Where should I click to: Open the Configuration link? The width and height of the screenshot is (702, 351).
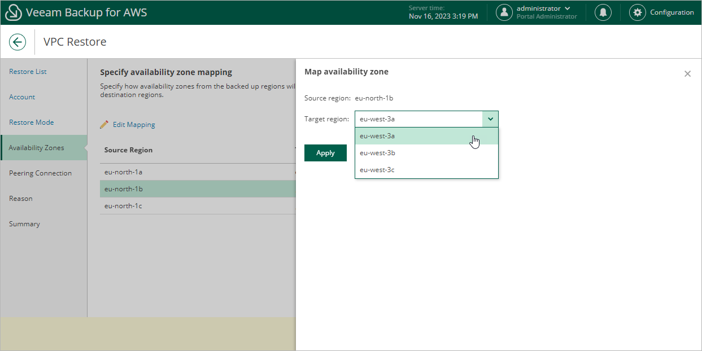click(x=672, y=12)
